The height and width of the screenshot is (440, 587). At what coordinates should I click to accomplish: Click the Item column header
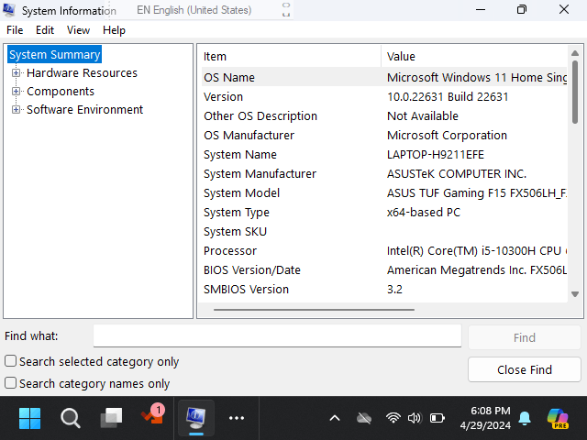(290, 57)
